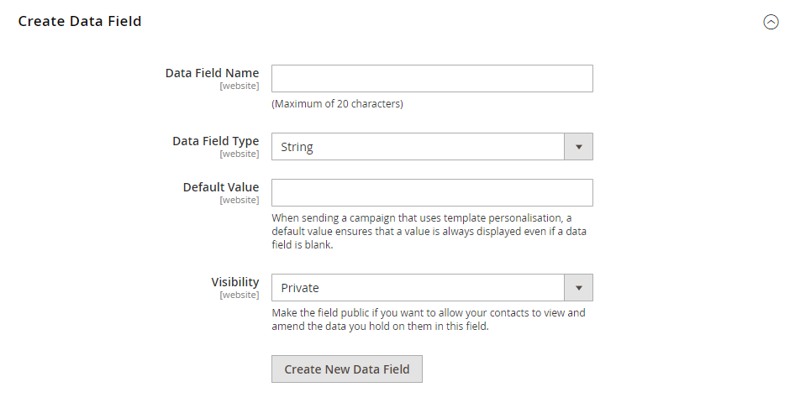Click the Data Field Type dropdown arrow
The image size is (795, 408).
(x=578, y=146)
